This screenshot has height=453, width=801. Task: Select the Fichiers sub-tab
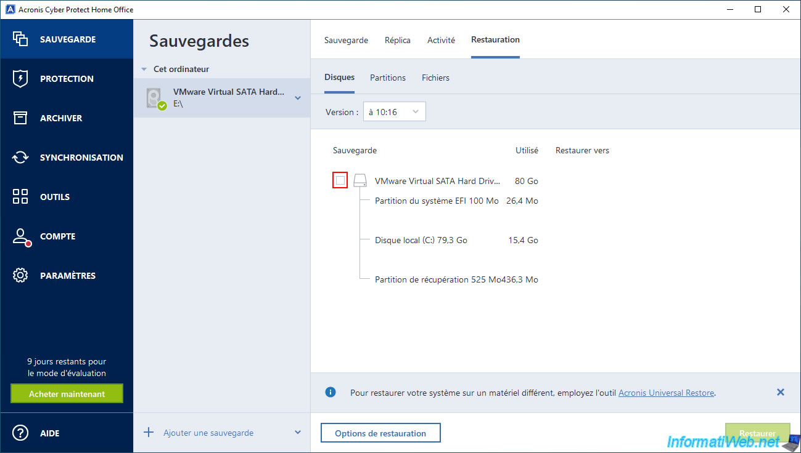point(435,78)
